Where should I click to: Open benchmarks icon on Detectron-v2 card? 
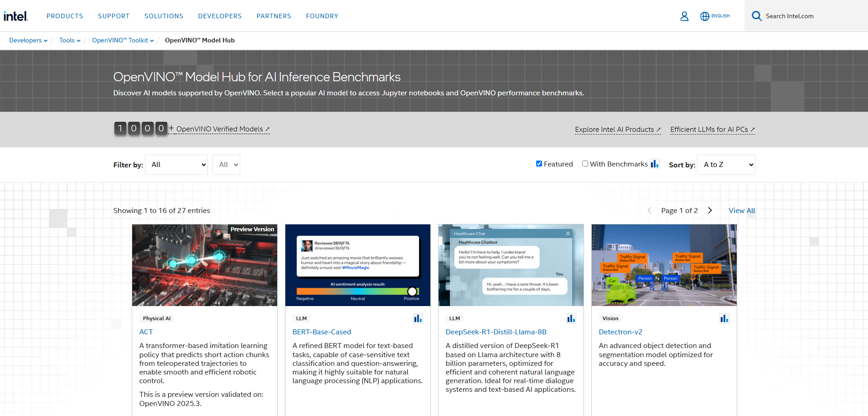click(x=724, y=318)
